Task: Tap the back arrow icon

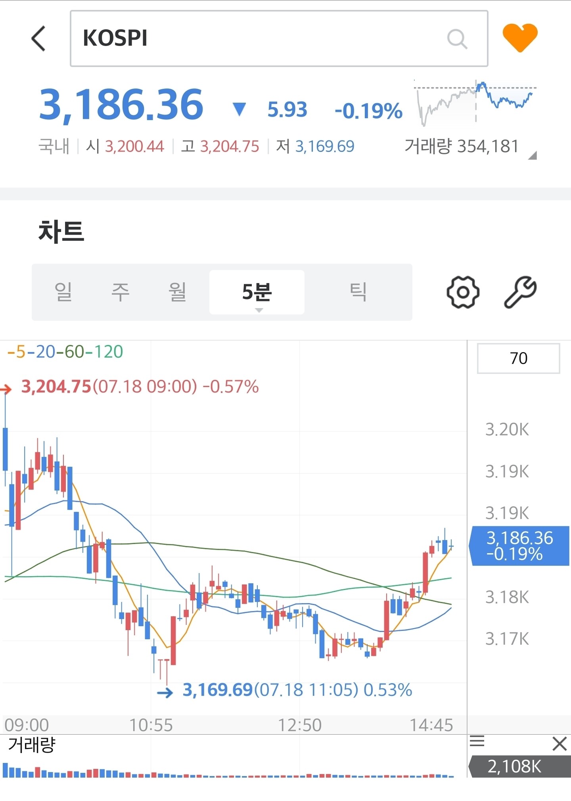Action: coord(39,38)
